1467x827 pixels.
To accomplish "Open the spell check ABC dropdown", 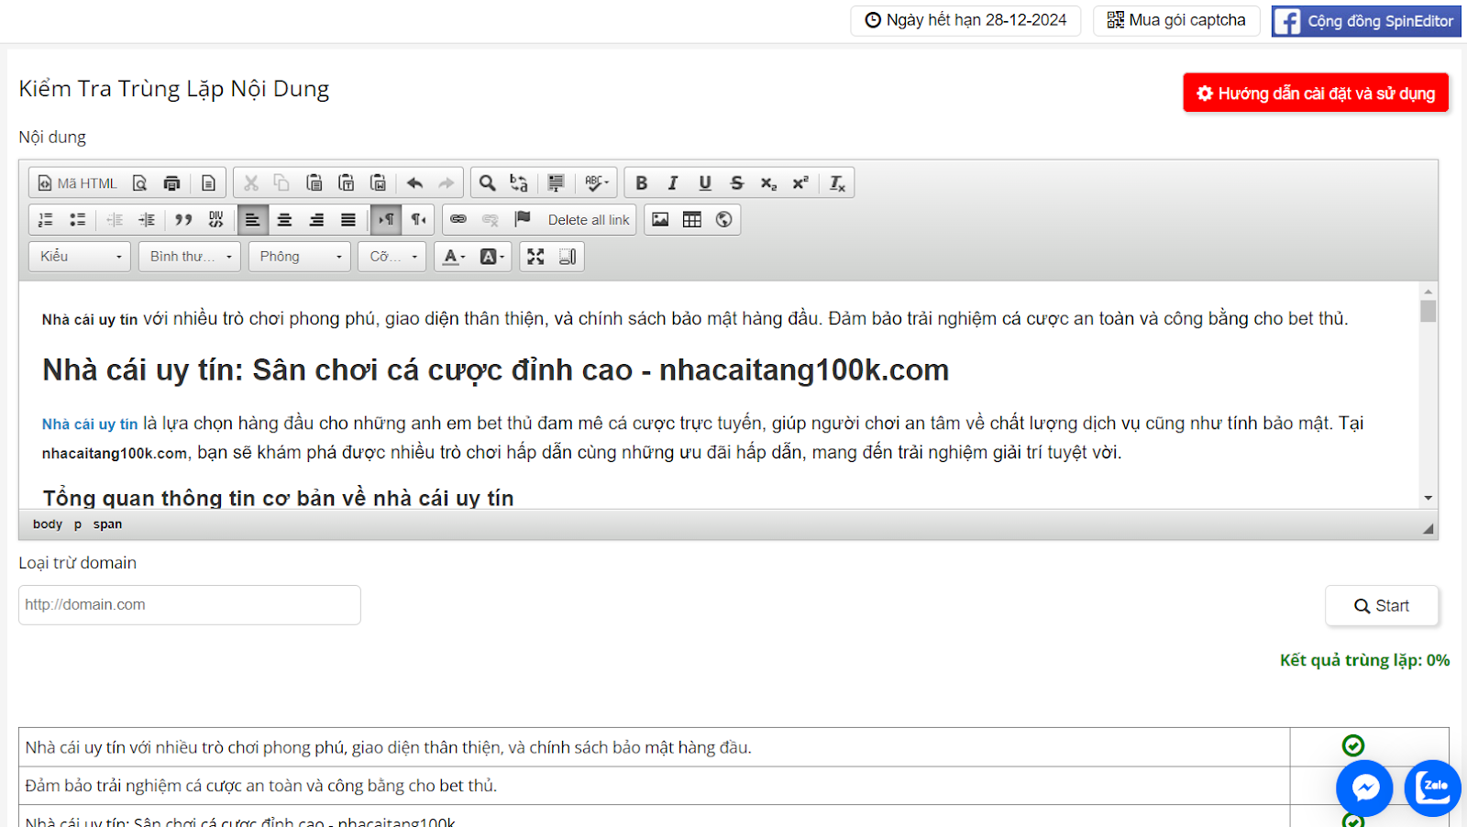I will point(596,183).
